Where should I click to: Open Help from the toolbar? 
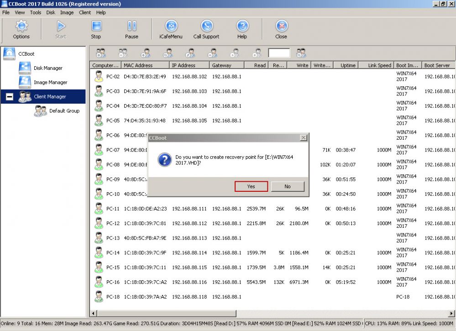tap(242, 29)
